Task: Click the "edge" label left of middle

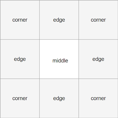Action: [x=20, y=59]
